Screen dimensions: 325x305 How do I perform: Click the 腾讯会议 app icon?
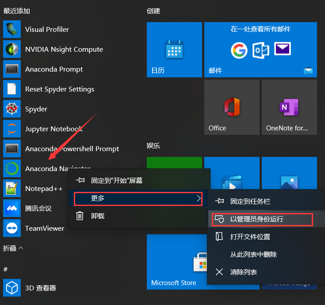coord(12,208)
